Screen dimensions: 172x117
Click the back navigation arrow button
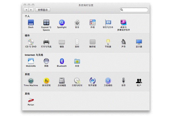click(x=27, y=10)
